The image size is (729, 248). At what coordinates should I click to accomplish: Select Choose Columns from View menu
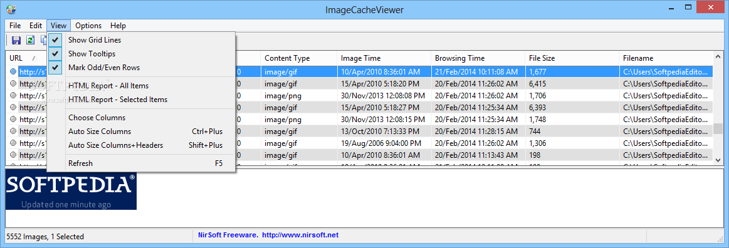[141, 118]
